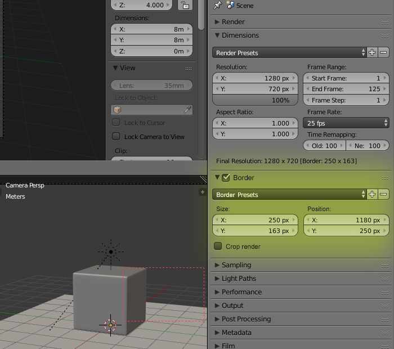Expand the Render panel
The height and width of the screenshot is (349, 394).
click(217, 22)
